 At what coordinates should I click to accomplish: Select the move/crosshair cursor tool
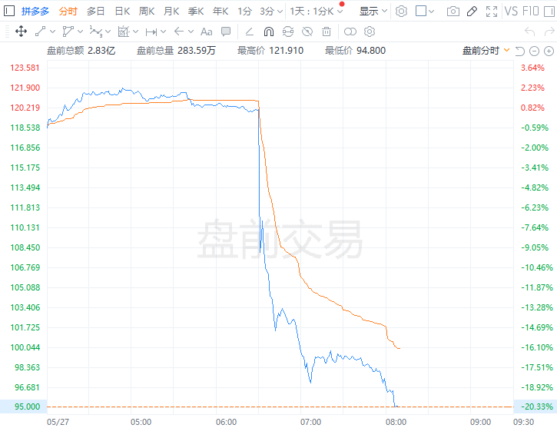tap(21, 32)
